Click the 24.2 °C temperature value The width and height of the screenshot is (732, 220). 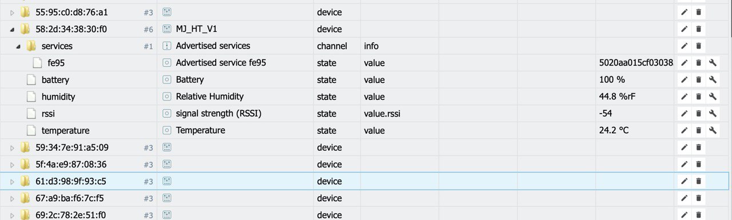click(614, 130)
